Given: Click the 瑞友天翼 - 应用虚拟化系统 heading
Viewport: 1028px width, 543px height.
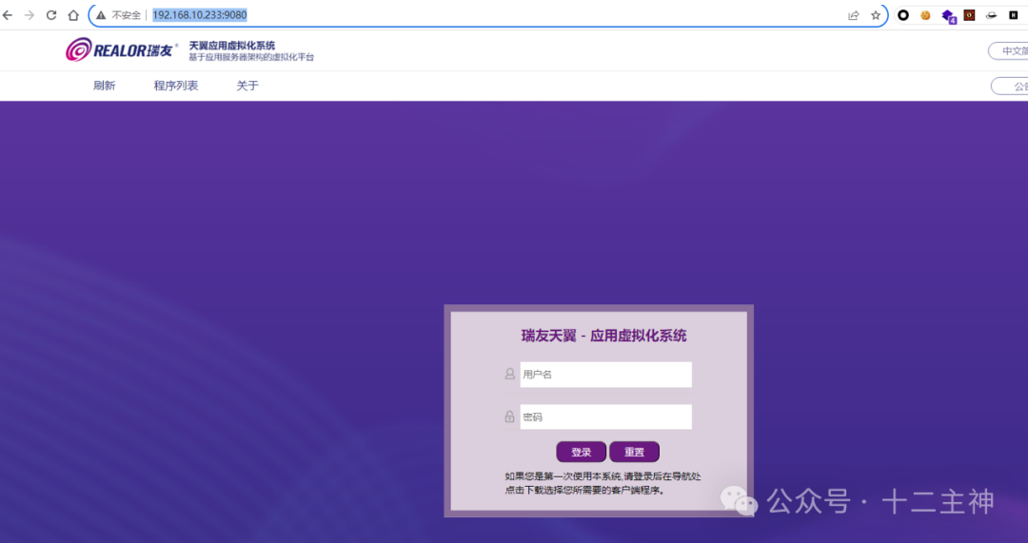Looking at the screenshot, I should click(x=603, y=336).
